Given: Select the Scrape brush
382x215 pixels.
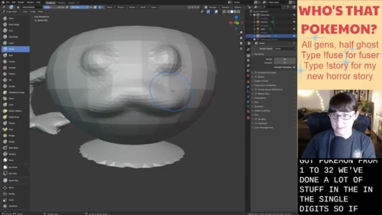Looking at the screenshot, I should point(15,86).
